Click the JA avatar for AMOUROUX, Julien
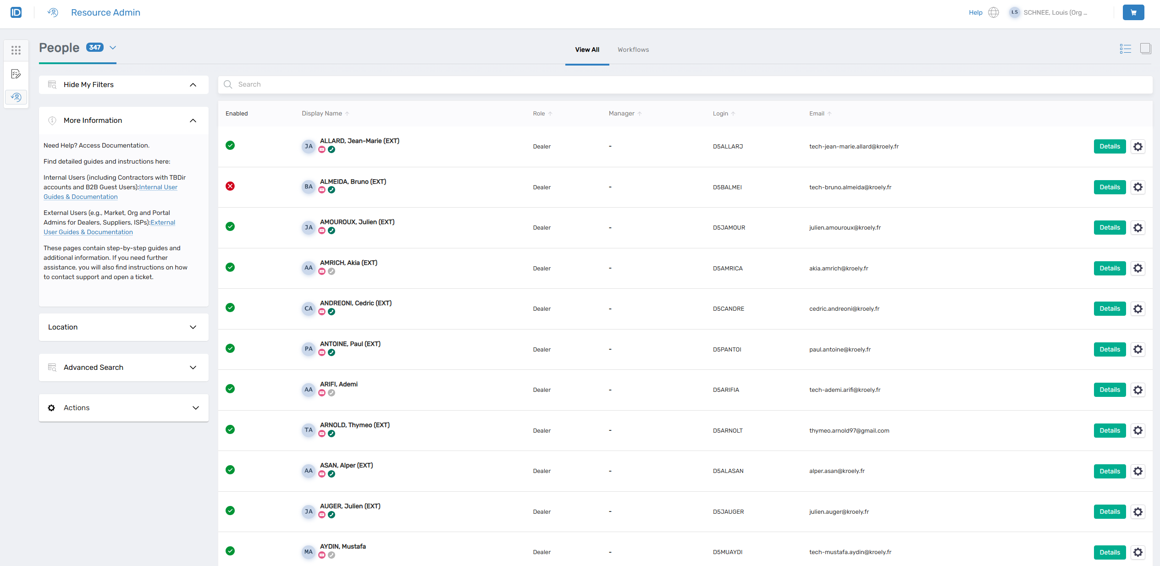The width and height of the screenshot is (1160, 566). pos(309,227)
